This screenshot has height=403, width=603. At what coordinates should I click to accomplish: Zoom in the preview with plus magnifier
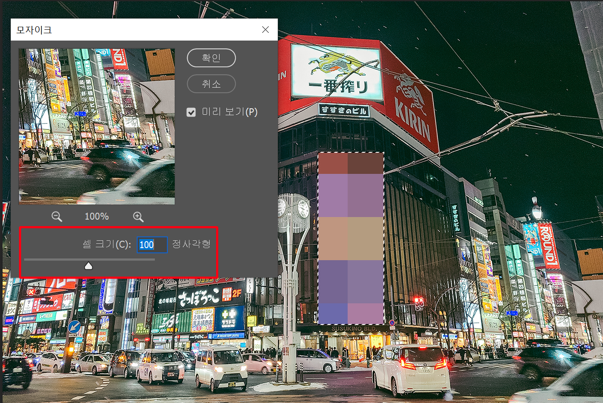pyautogui.click(x=138, y=217)
